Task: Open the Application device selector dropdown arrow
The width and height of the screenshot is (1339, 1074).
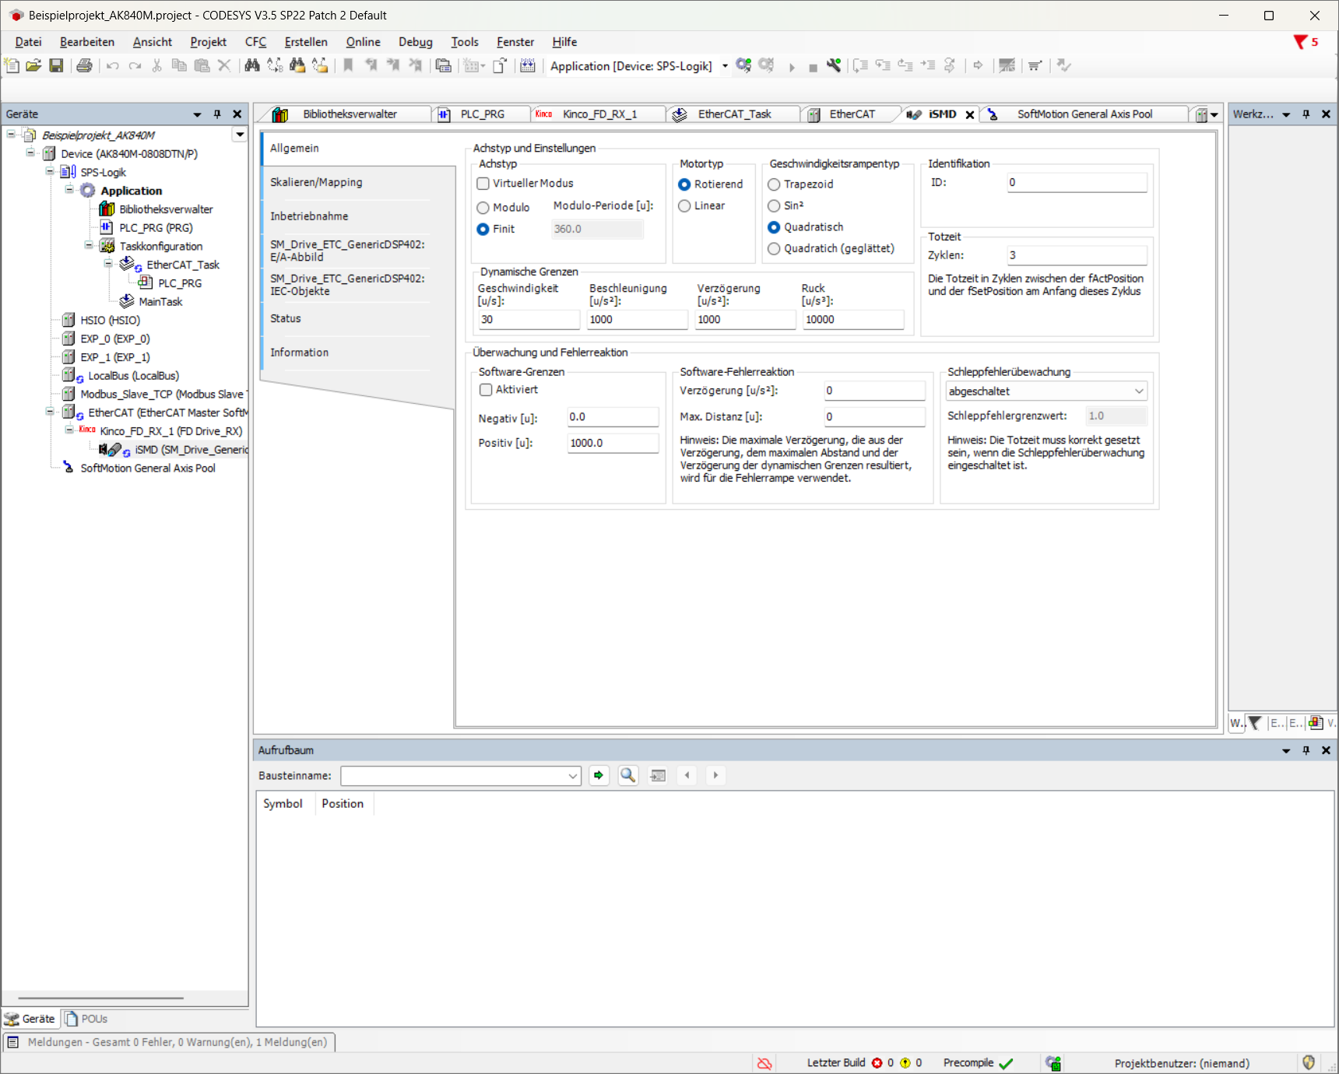Action: [x=725, y=66]
